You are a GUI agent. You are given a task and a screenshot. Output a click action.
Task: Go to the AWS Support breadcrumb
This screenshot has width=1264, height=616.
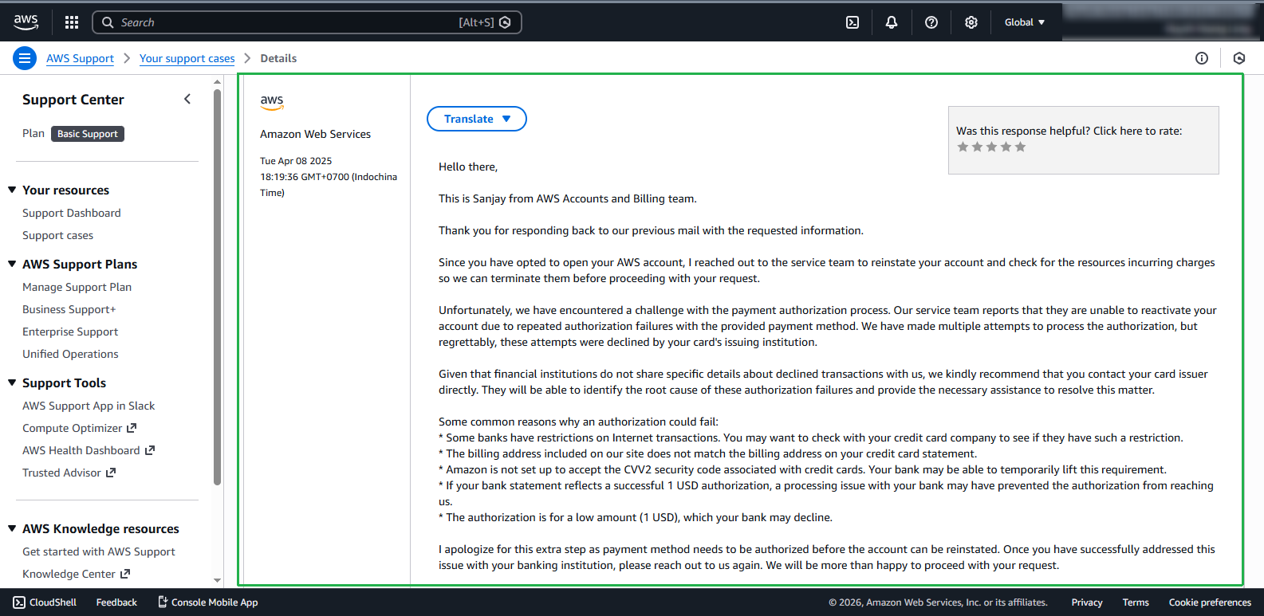pyautogui.click(x=80, y=58)
